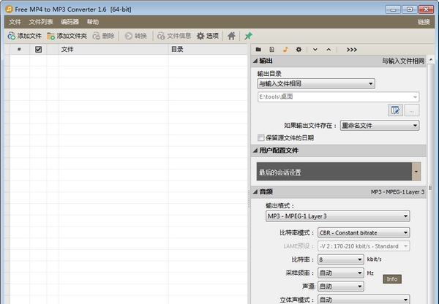Select the document icon in settings panel

[271, 50]
